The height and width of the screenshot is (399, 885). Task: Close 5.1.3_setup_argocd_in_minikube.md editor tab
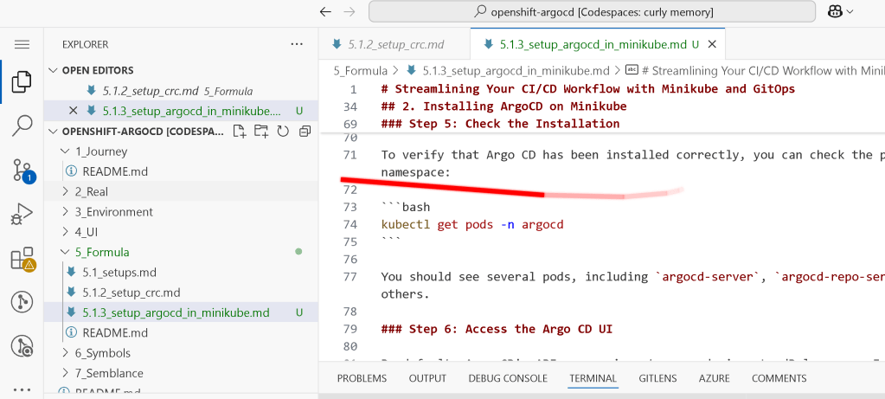click(712, 44)
